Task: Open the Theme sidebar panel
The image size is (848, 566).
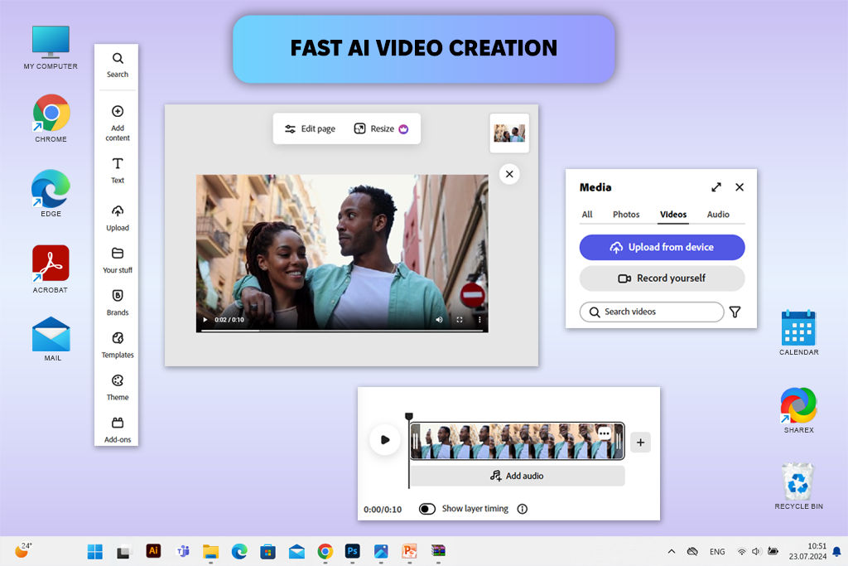Action: pos(118,388)
